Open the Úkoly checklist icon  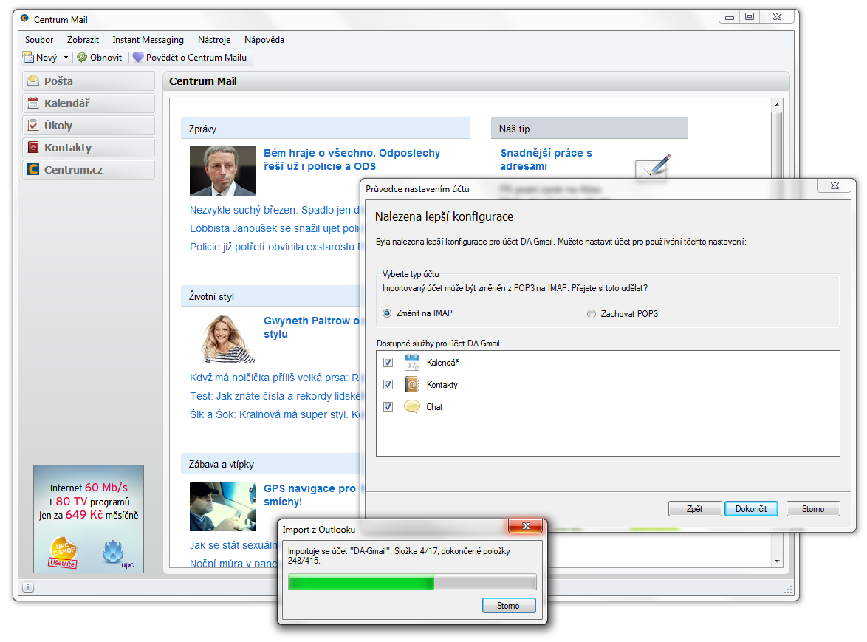point(33,125)
